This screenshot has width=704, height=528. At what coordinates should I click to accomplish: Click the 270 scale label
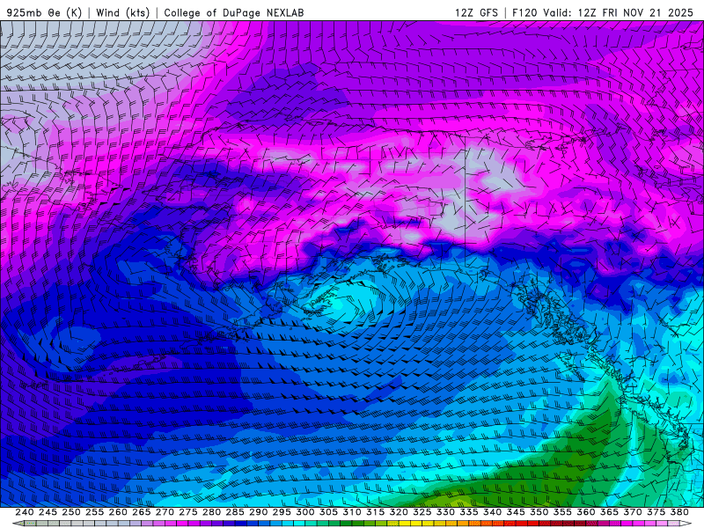tap(165, 512)
